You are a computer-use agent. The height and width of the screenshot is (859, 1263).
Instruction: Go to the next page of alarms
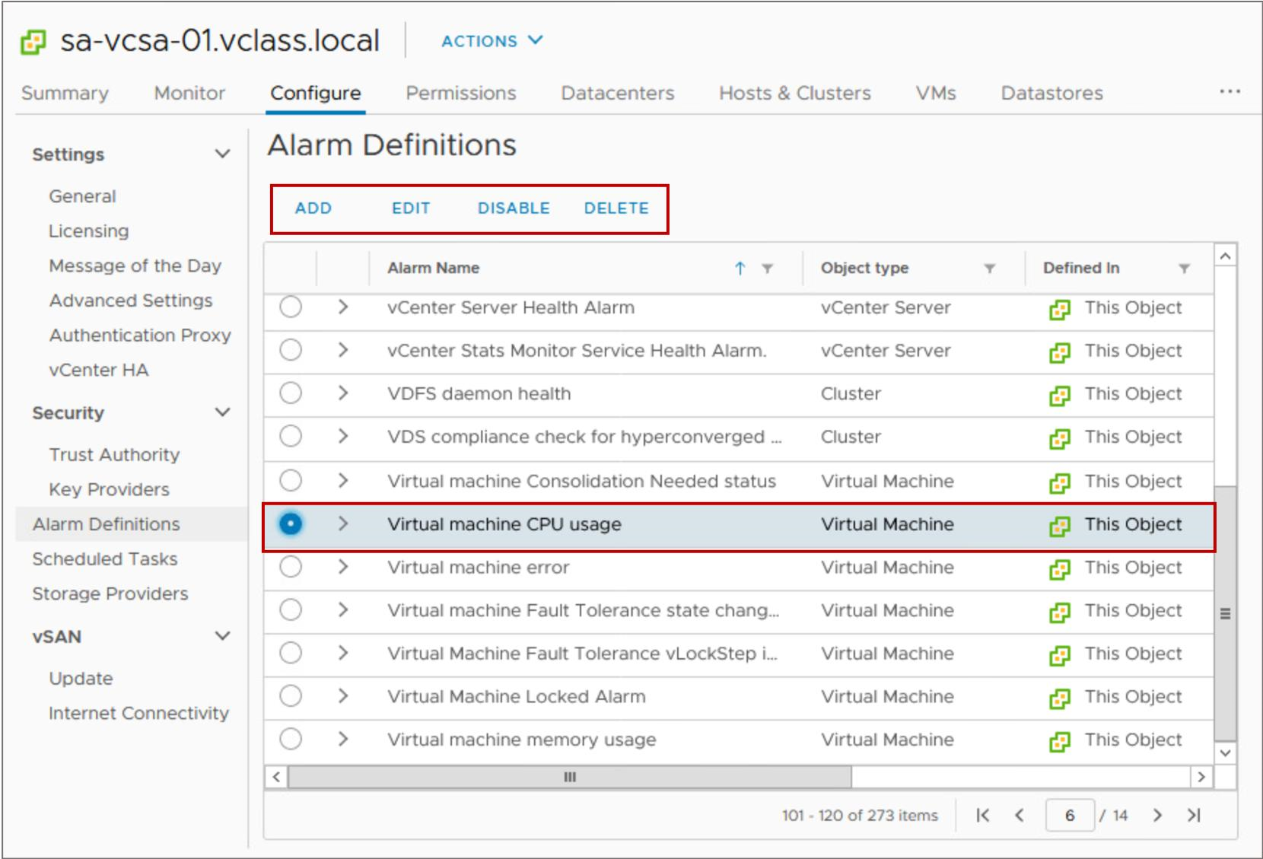(x=1157, y=816)
